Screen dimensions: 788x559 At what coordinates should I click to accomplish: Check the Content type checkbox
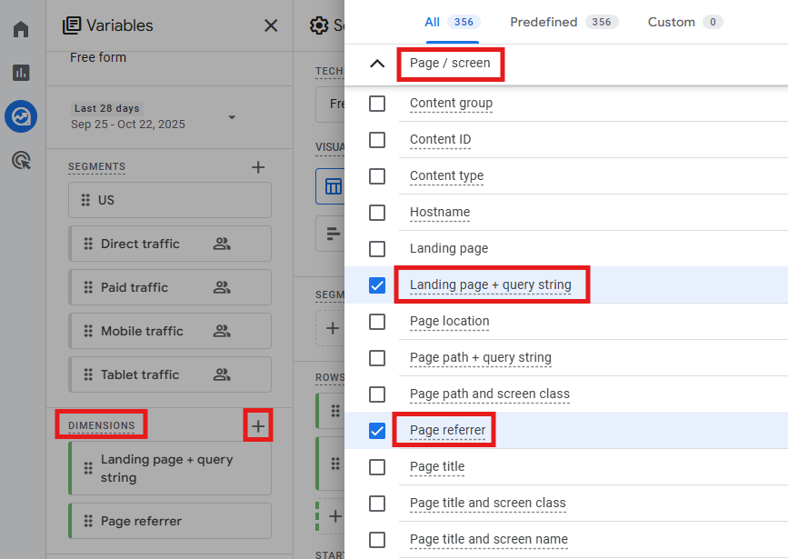[x=377, y=176]
